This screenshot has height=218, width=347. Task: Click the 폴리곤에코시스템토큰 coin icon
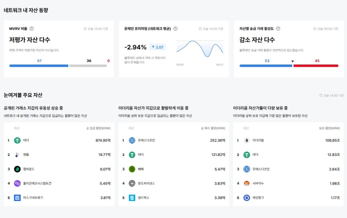pyautogui.click(x=17, y=183)
